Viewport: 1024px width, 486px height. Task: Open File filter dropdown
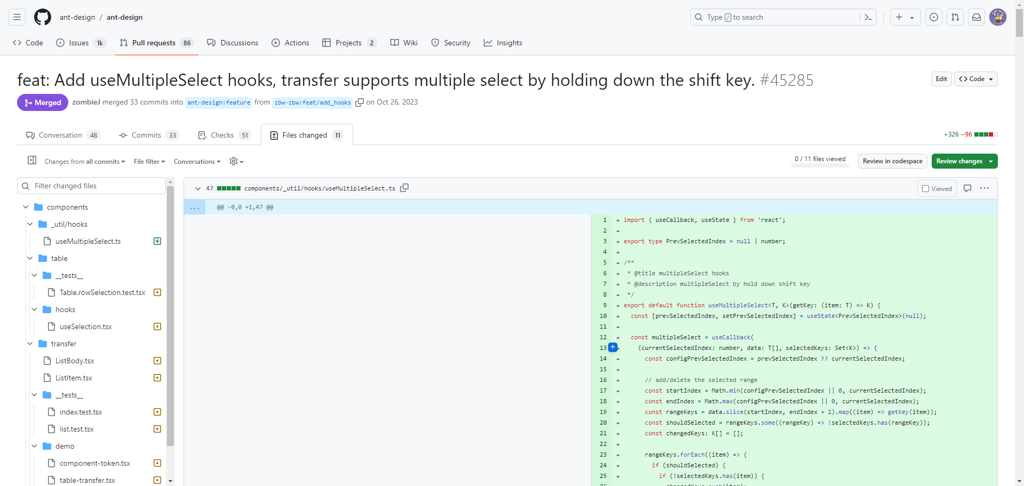click(x=149, y=162)
